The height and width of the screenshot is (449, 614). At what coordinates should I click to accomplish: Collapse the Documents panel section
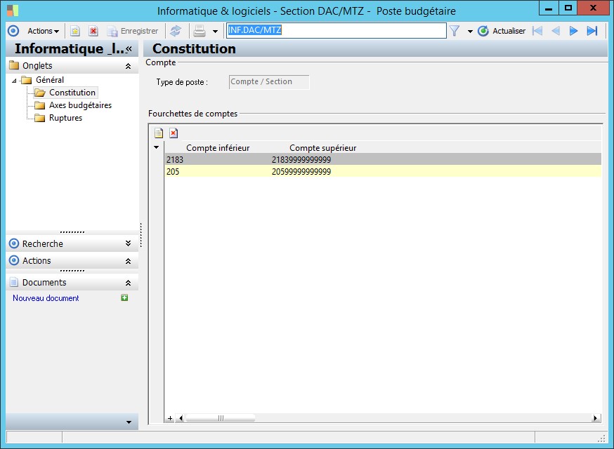click(128, 283)
